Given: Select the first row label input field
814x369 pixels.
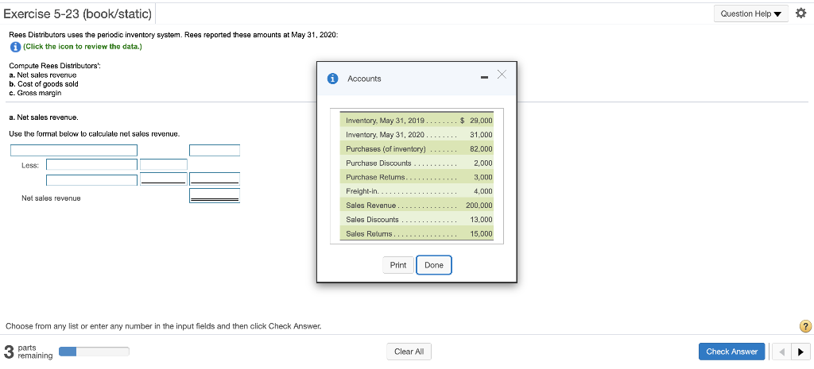Looking at the screenshot, I should tap(74, 150).
